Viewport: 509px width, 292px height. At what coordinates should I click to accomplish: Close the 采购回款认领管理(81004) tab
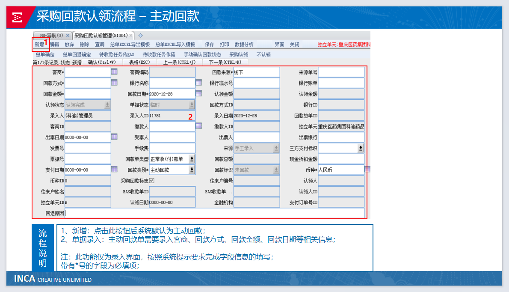coord(131,36)
